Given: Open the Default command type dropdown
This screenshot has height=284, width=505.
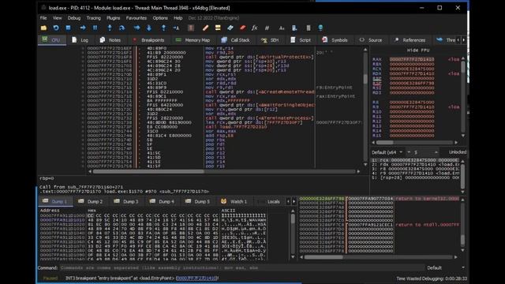Looking at the screenshot, I should click(x=446, y=268).
